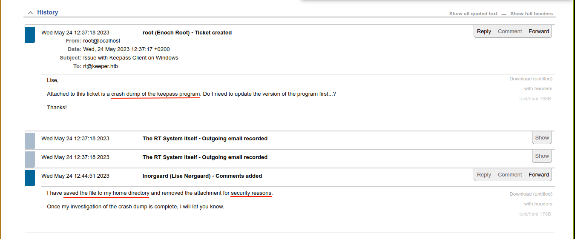
Task: Open lnorgaard's comment with headers
Action: [538, 204]
